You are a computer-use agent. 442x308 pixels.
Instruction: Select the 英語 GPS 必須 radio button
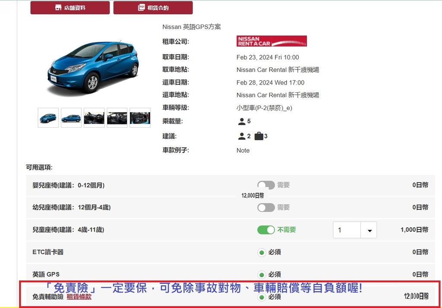pyautogui.click(x=262, y=274)
